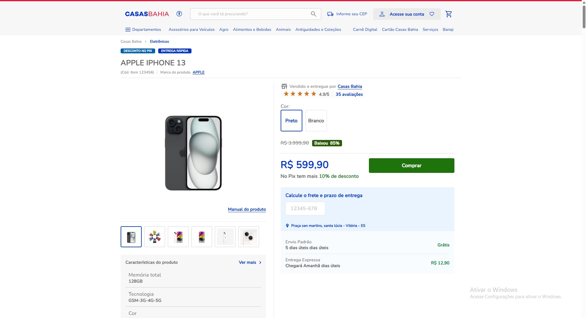Image resolution: width=586 pixels, height=318 pixels.
Task: Click the search magnifier icon
Action: (313, 14)
